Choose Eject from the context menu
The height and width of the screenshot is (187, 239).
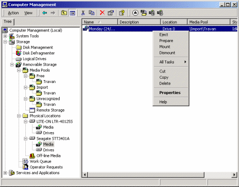coord(171,34)
